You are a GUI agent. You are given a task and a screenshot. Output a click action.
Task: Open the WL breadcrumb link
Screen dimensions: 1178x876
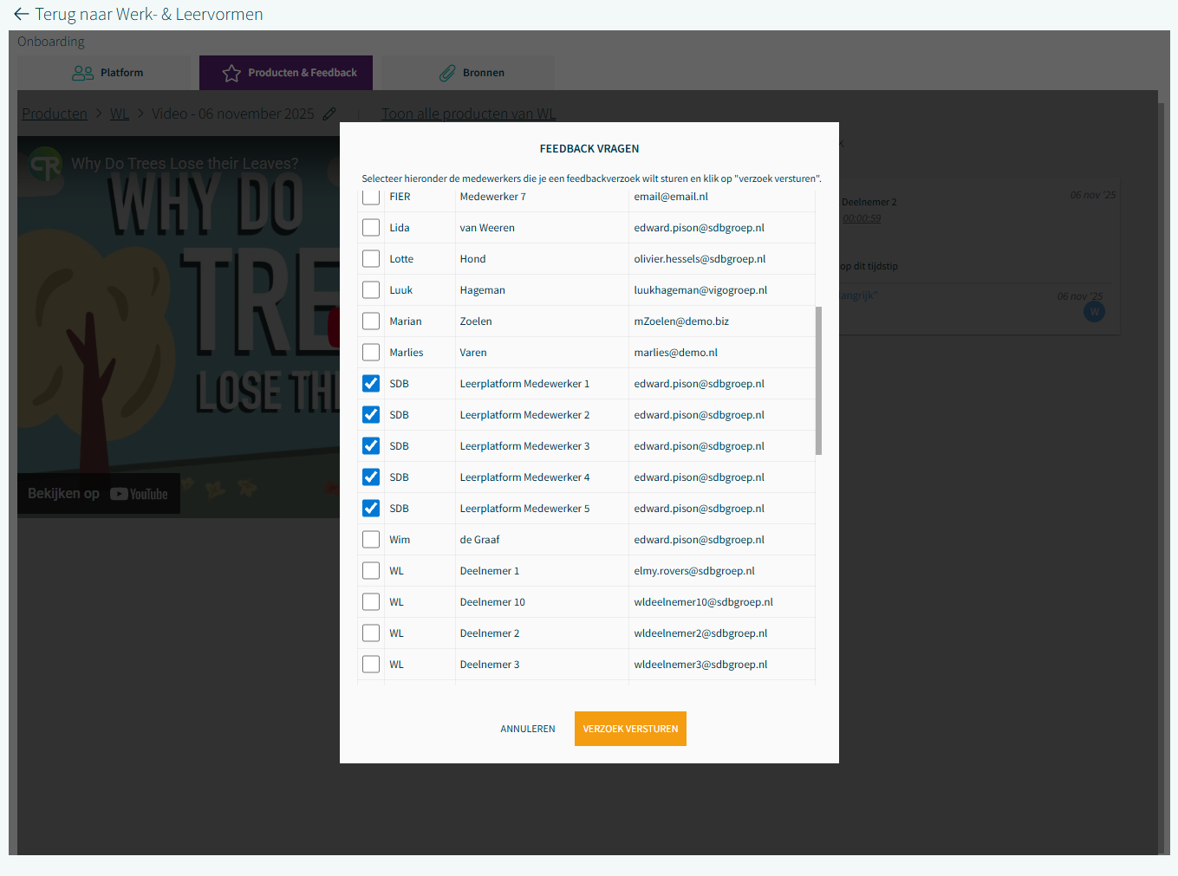(x=120, y=114)
